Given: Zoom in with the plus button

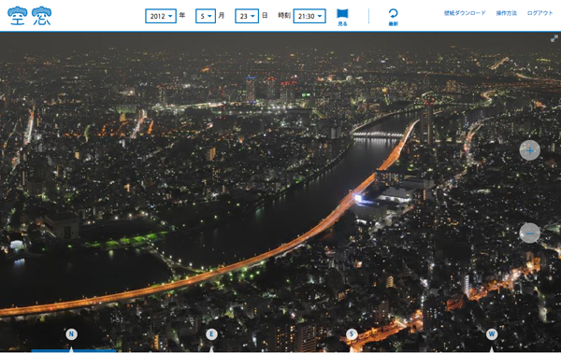Looking at the screenshot, I should (x=530, y=150).
